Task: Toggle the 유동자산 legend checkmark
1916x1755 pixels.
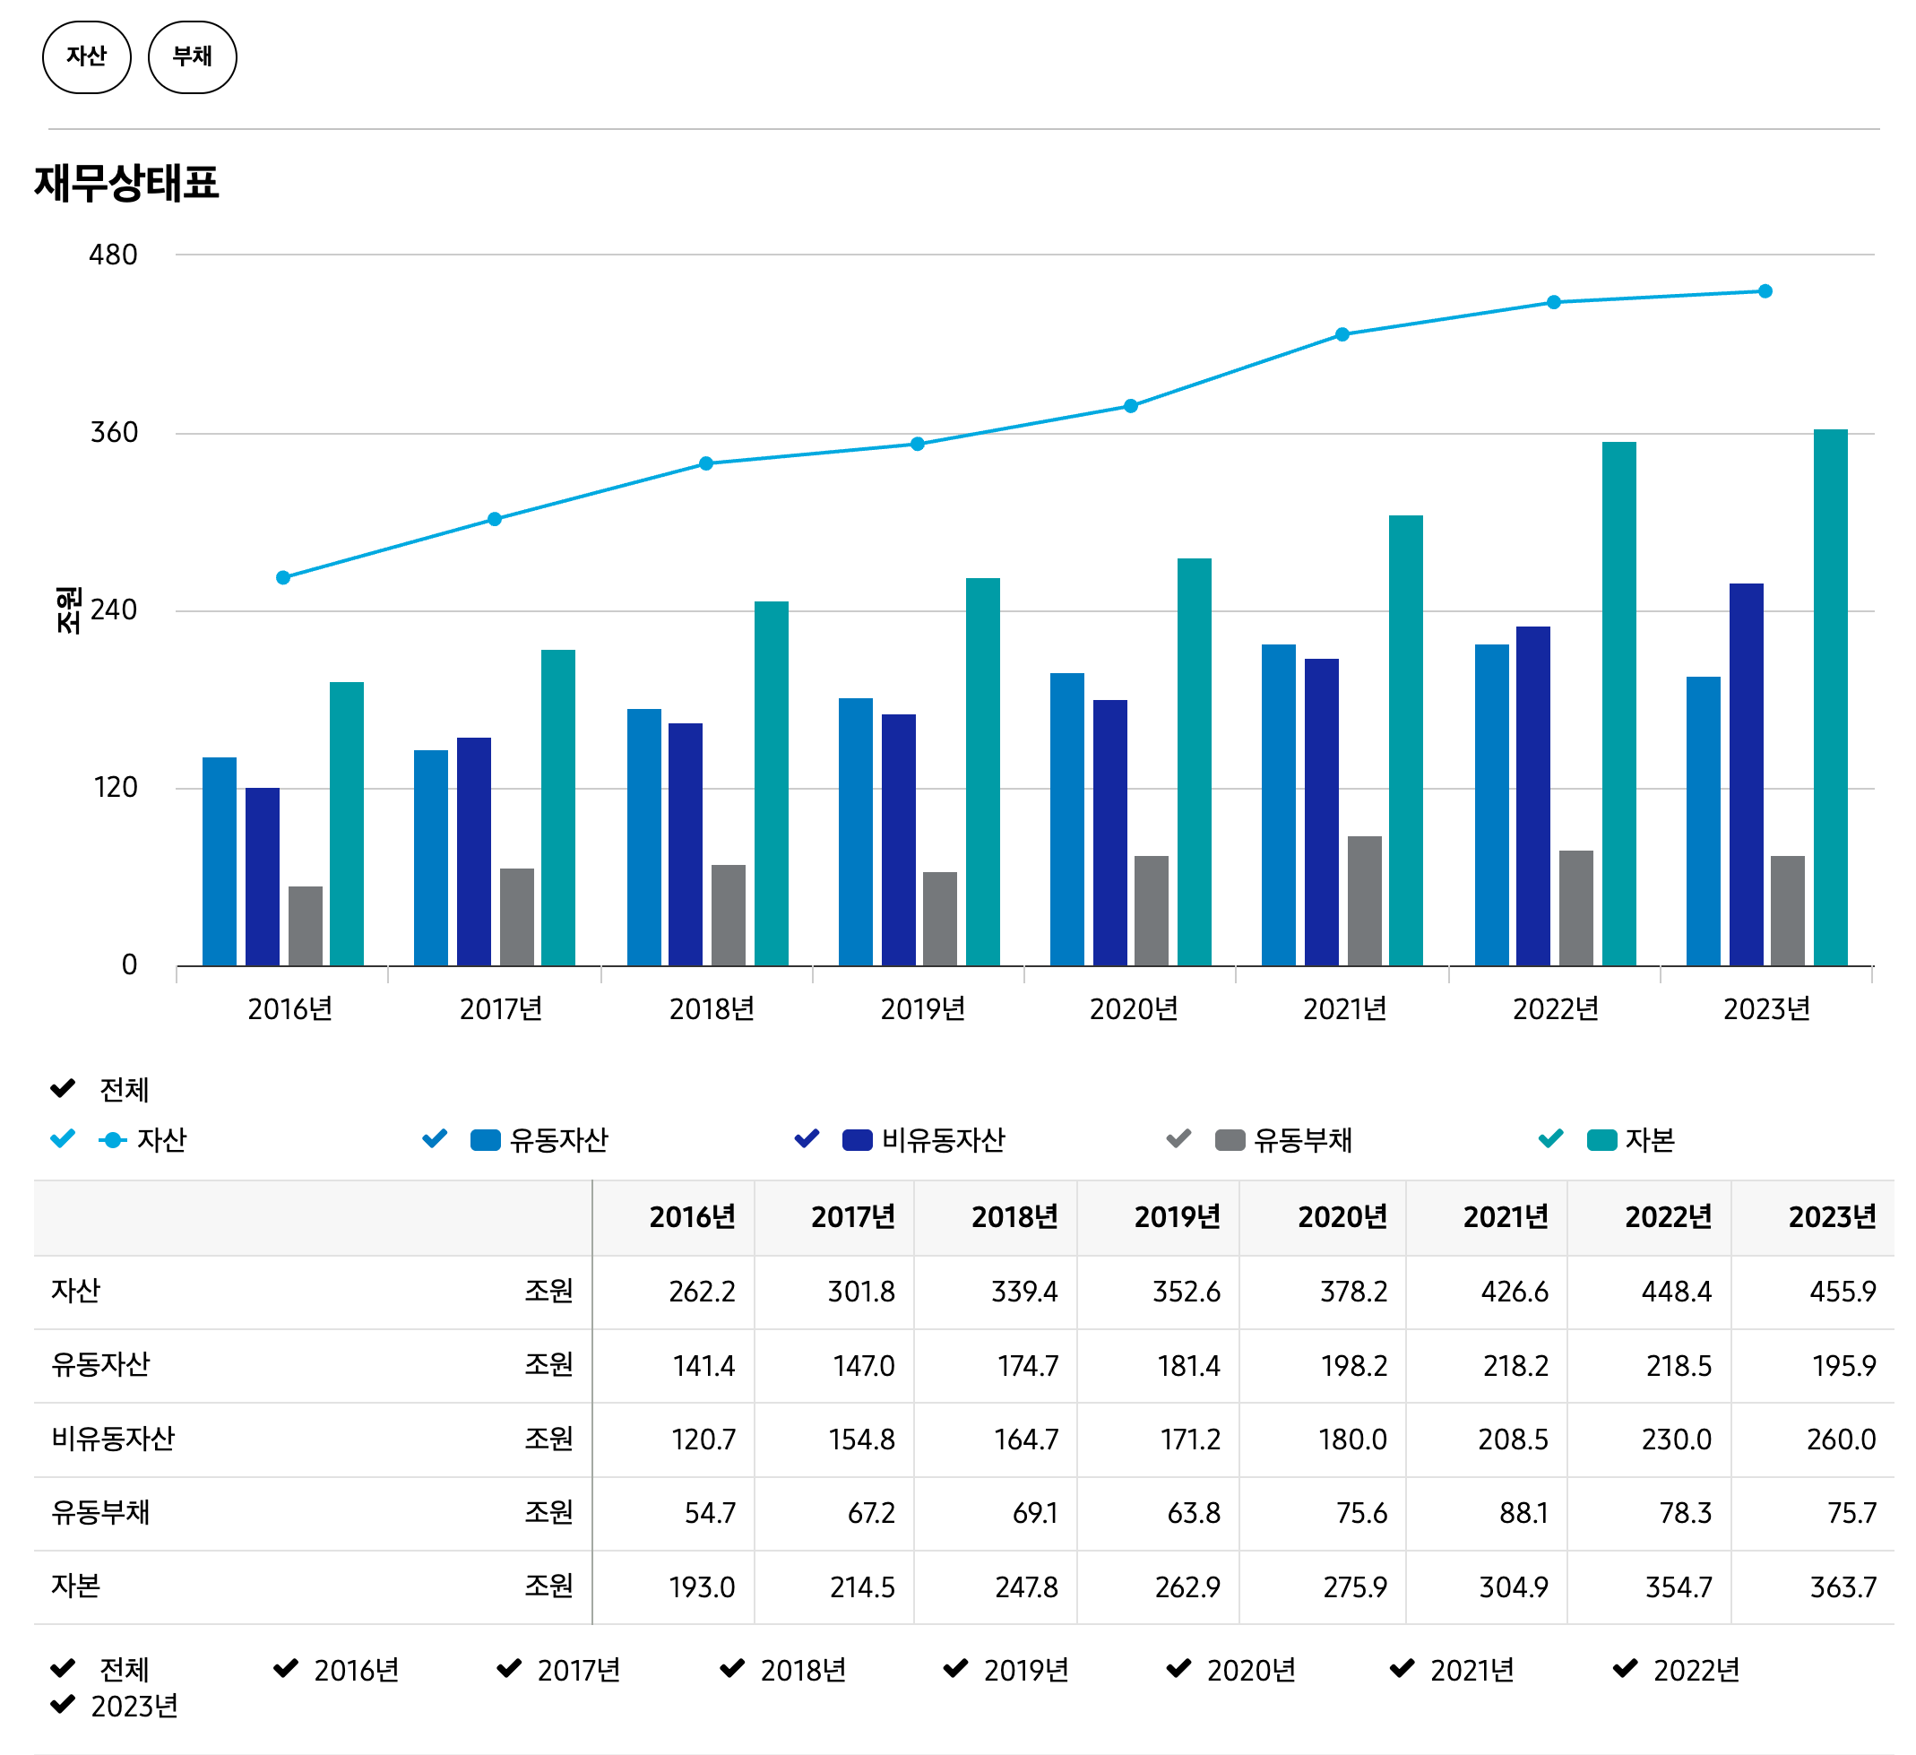Action: [436, 1139]
